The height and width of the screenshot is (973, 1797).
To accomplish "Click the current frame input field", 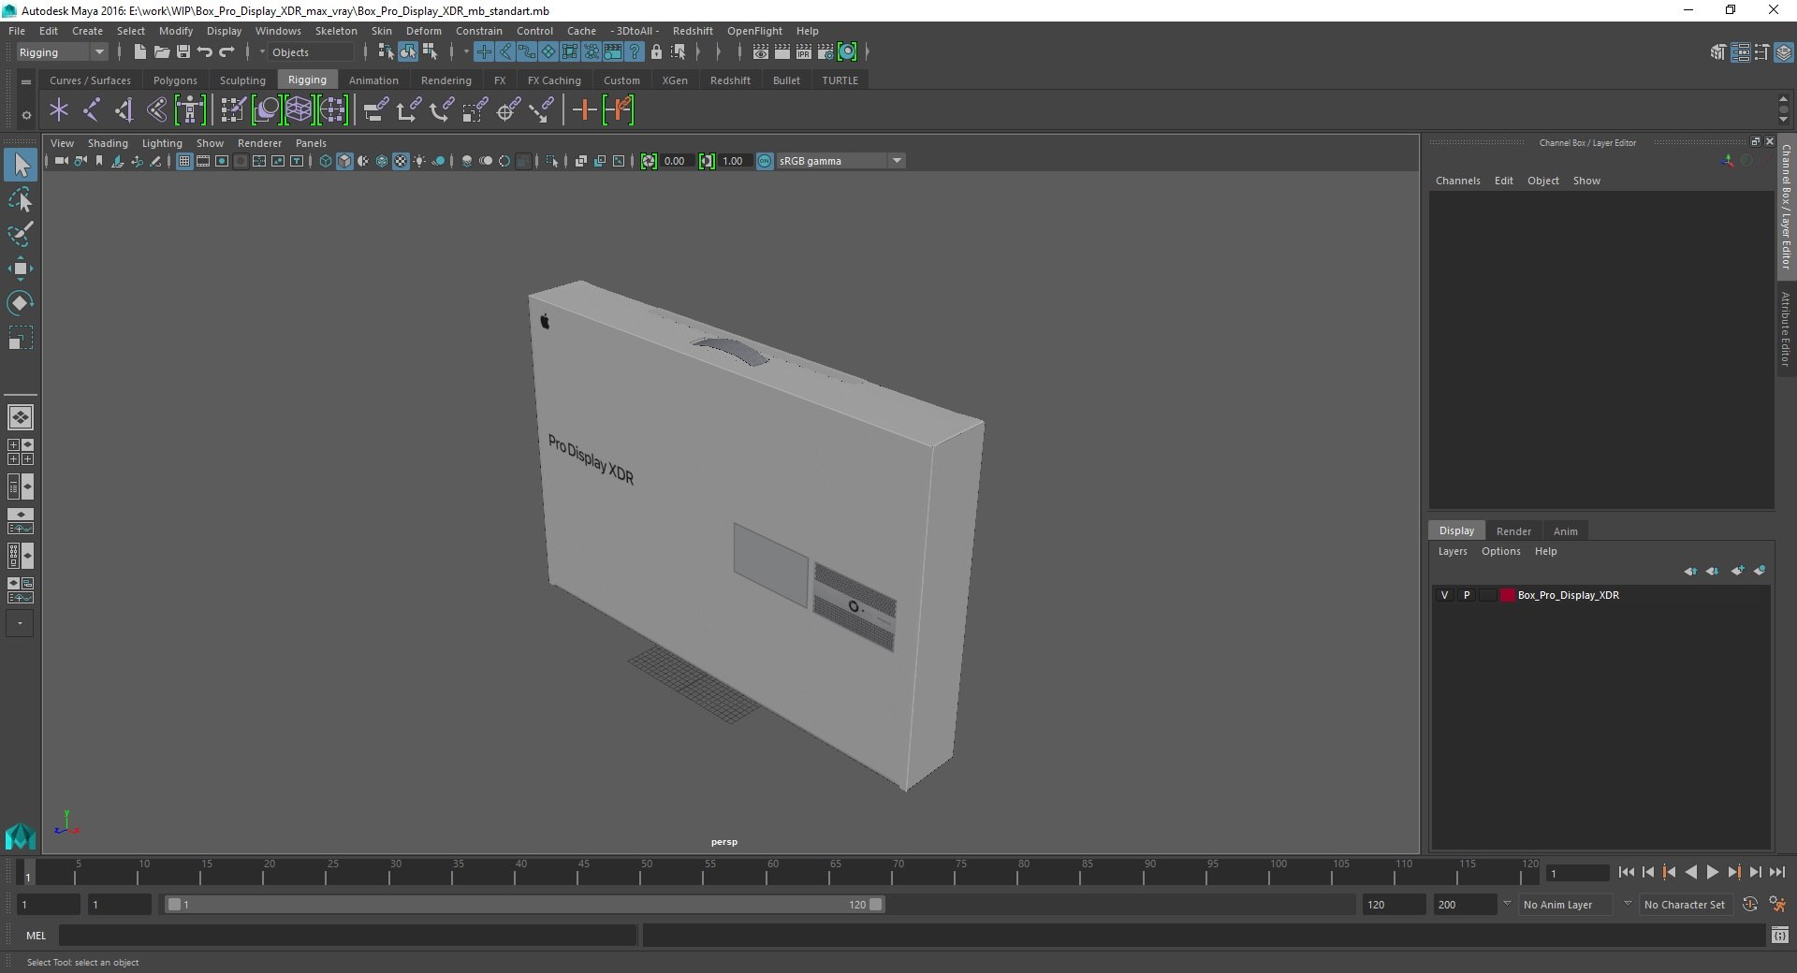I will (1577, 873).
